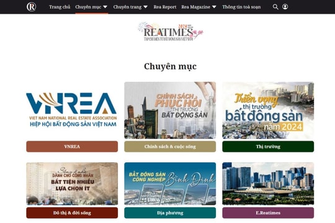Screen dimensions: 335x223
Task: Click the Chính sách phục hồi thumbnail
Action: click(x=170, y=110)
